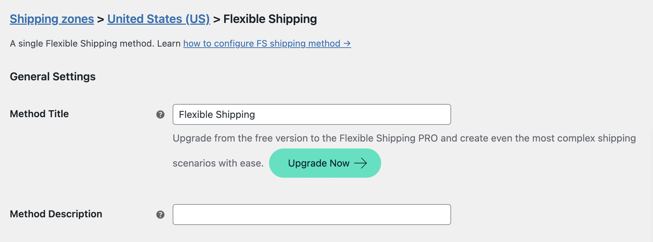Navigate to Shipping zones via breadcrumb
Image resolution: width=653 pixels, height=242 pixels.
point(52,19)
